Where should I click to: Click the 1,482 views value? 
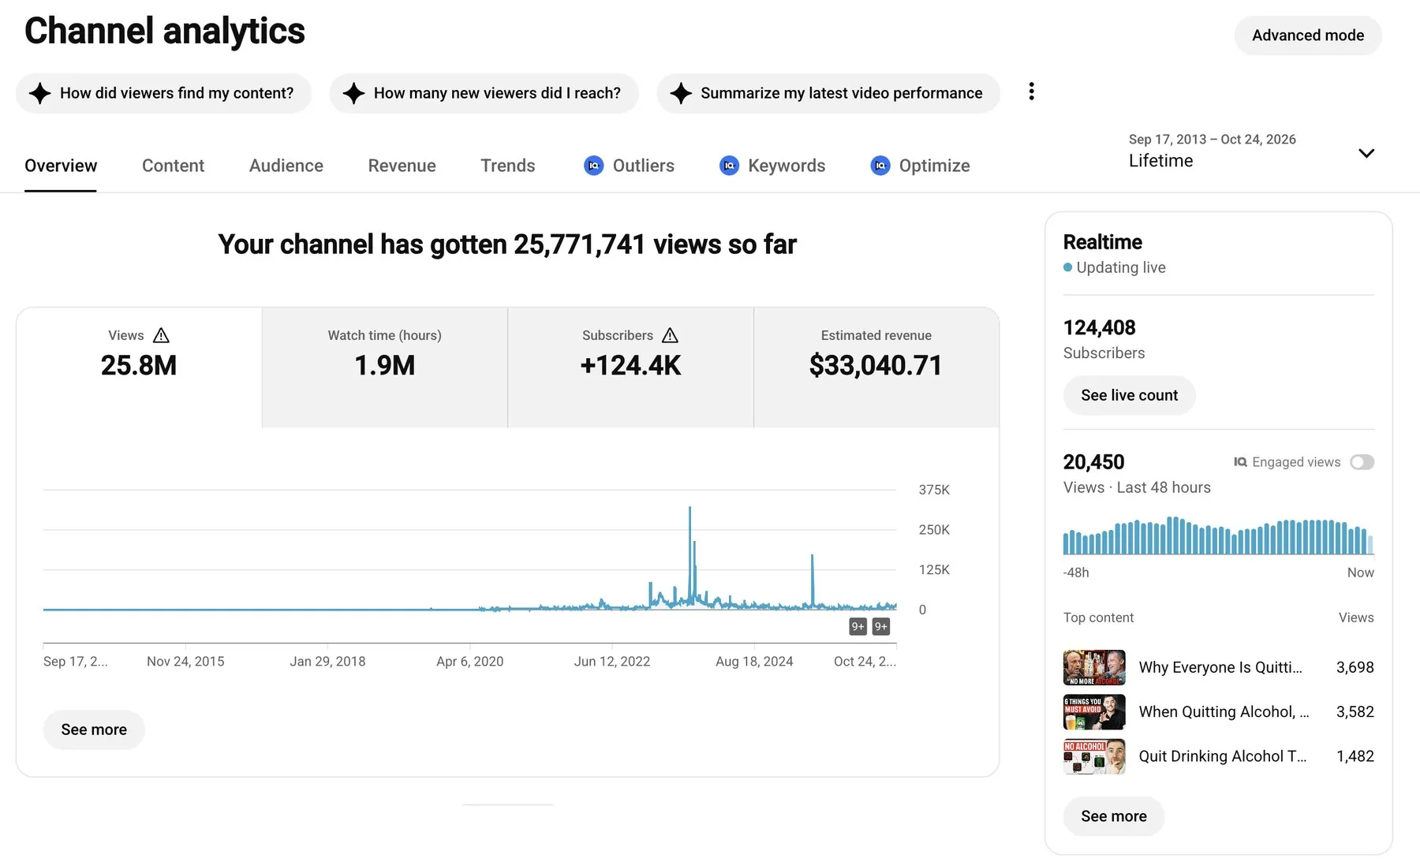(x=1355, y=756)
